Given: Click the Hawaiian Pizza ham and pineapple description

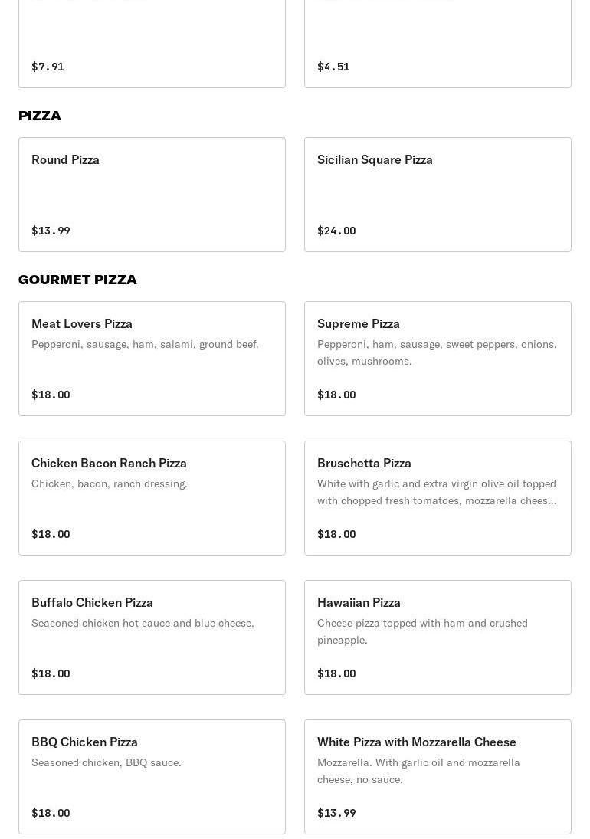Looking at the screenshot, I should click(x=422, y=631).
